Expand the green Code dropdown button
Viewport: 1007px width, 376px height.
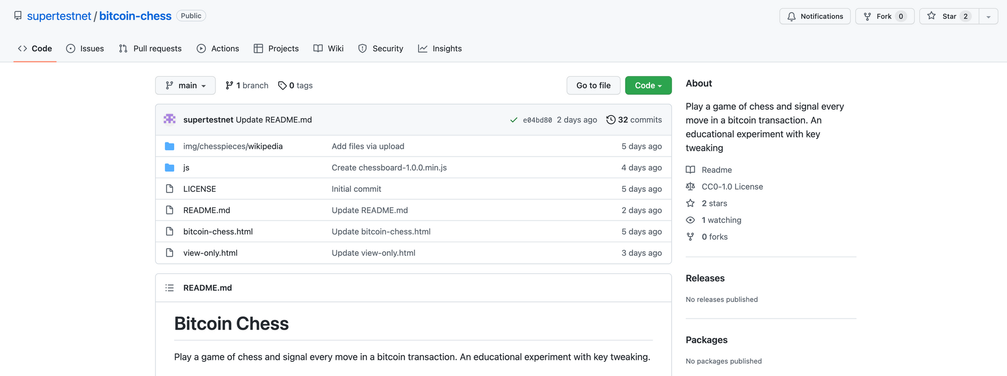(x=648, y=86)
